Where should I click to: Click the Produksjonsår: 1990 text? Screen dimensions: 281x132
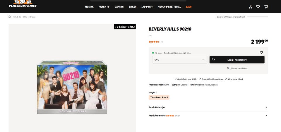point(159,85)
